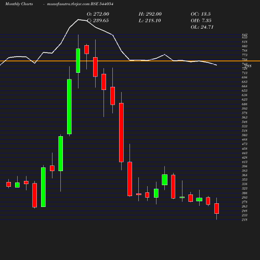The width and height of the screenshot is (260, 260).
Task: Click the 818 price axis label
Action: point(244,42)
